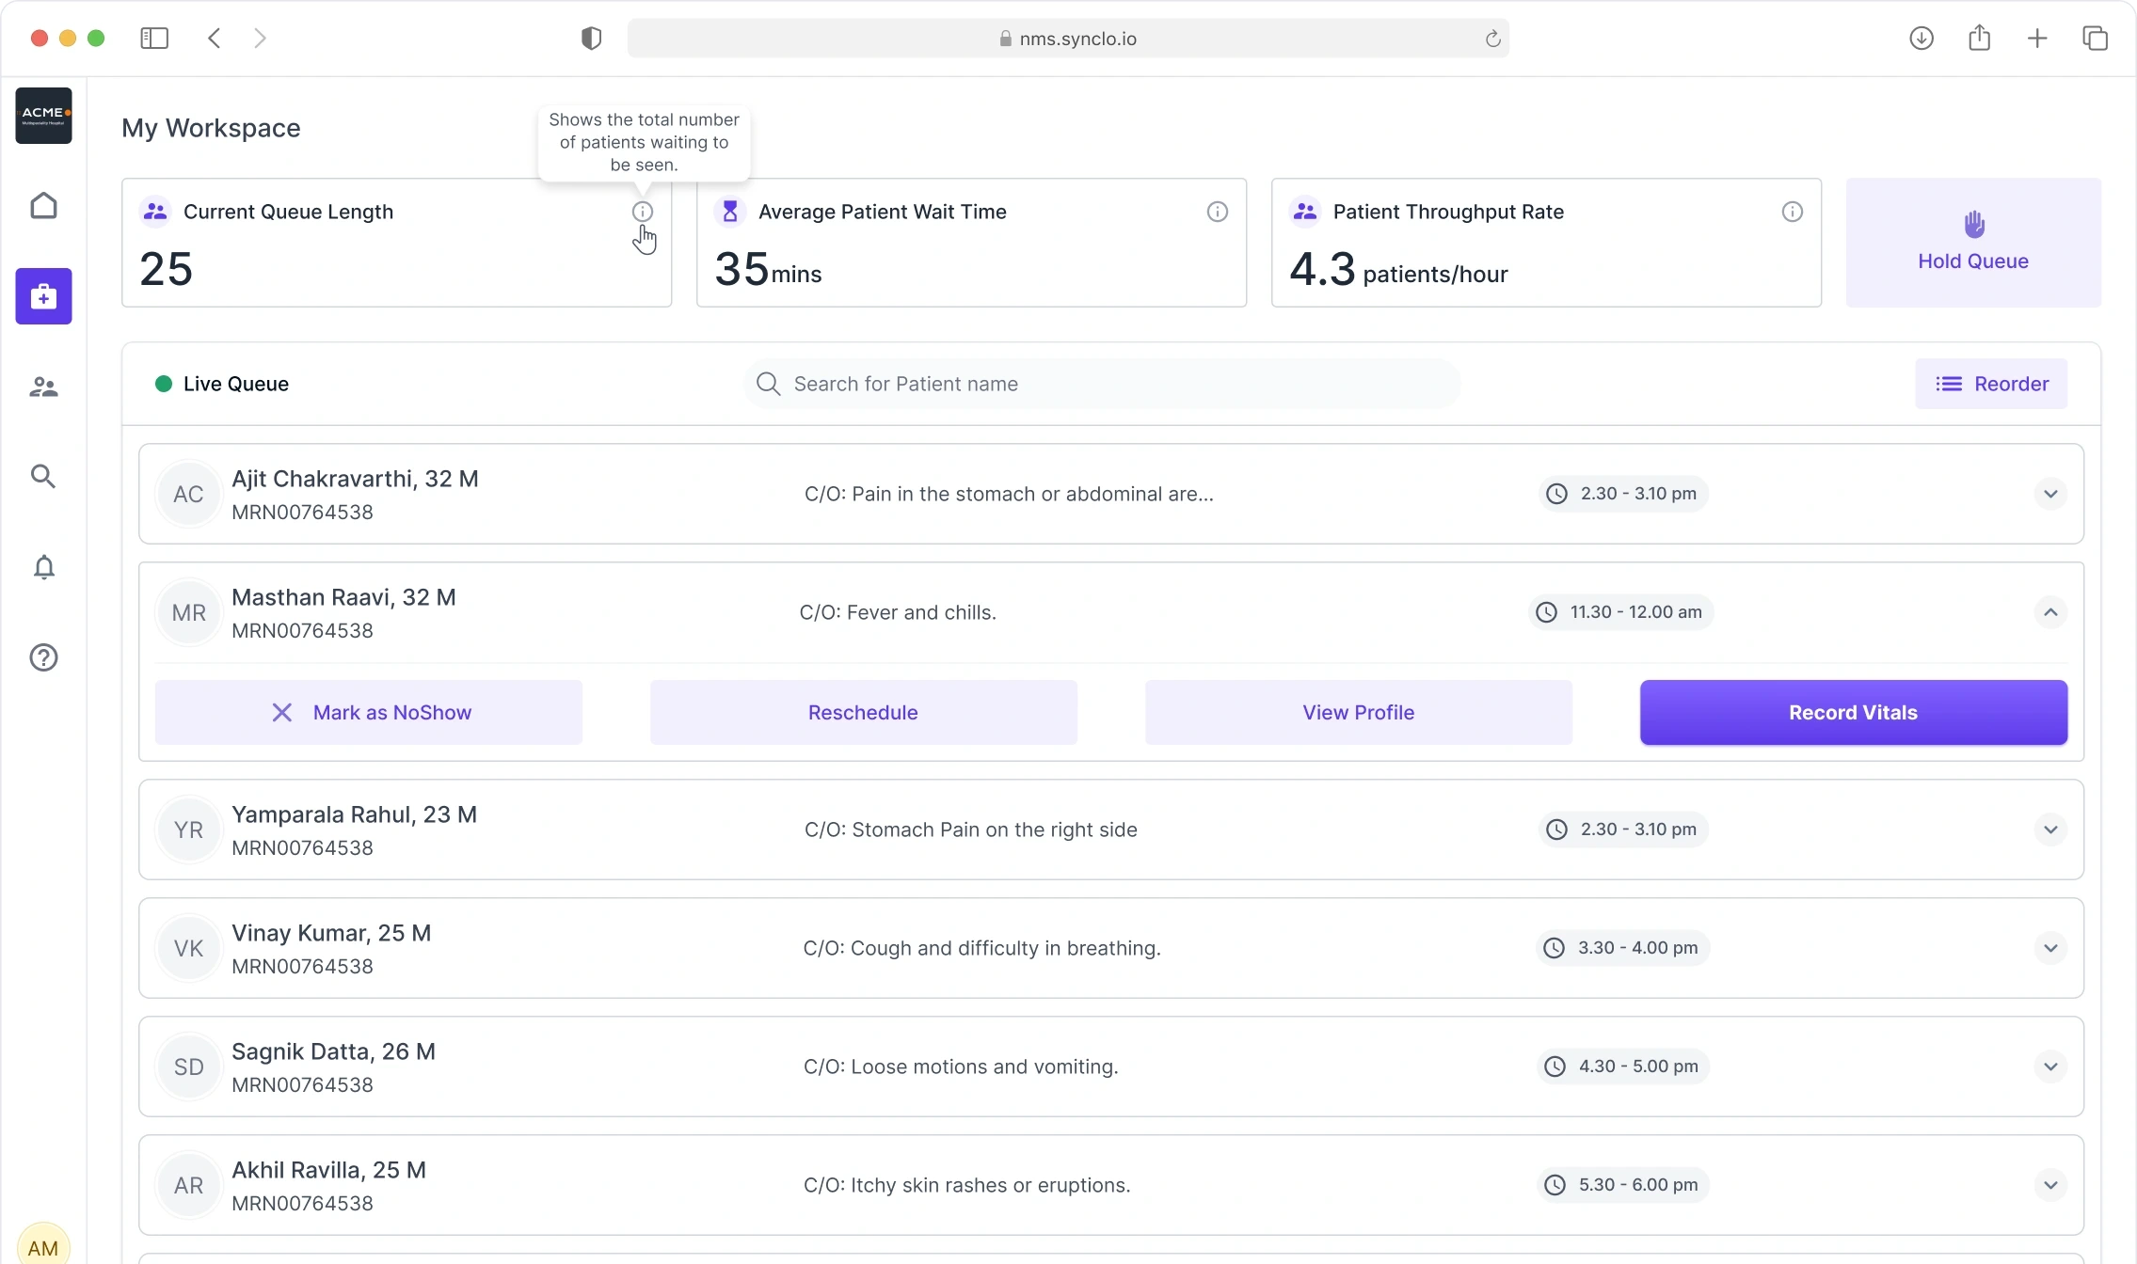Open browser downloads icon
Image resolution: width=2137 pixels, height=1264 pixels.
(x=1922, y=39)
